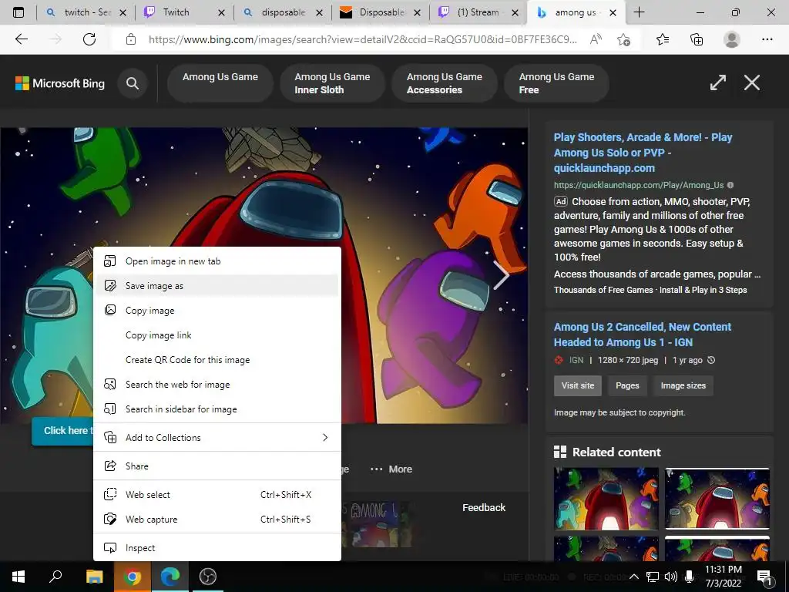789x592 pixels.
Task: Click the Read aloud icon in address bar
Action: (596, 39)
